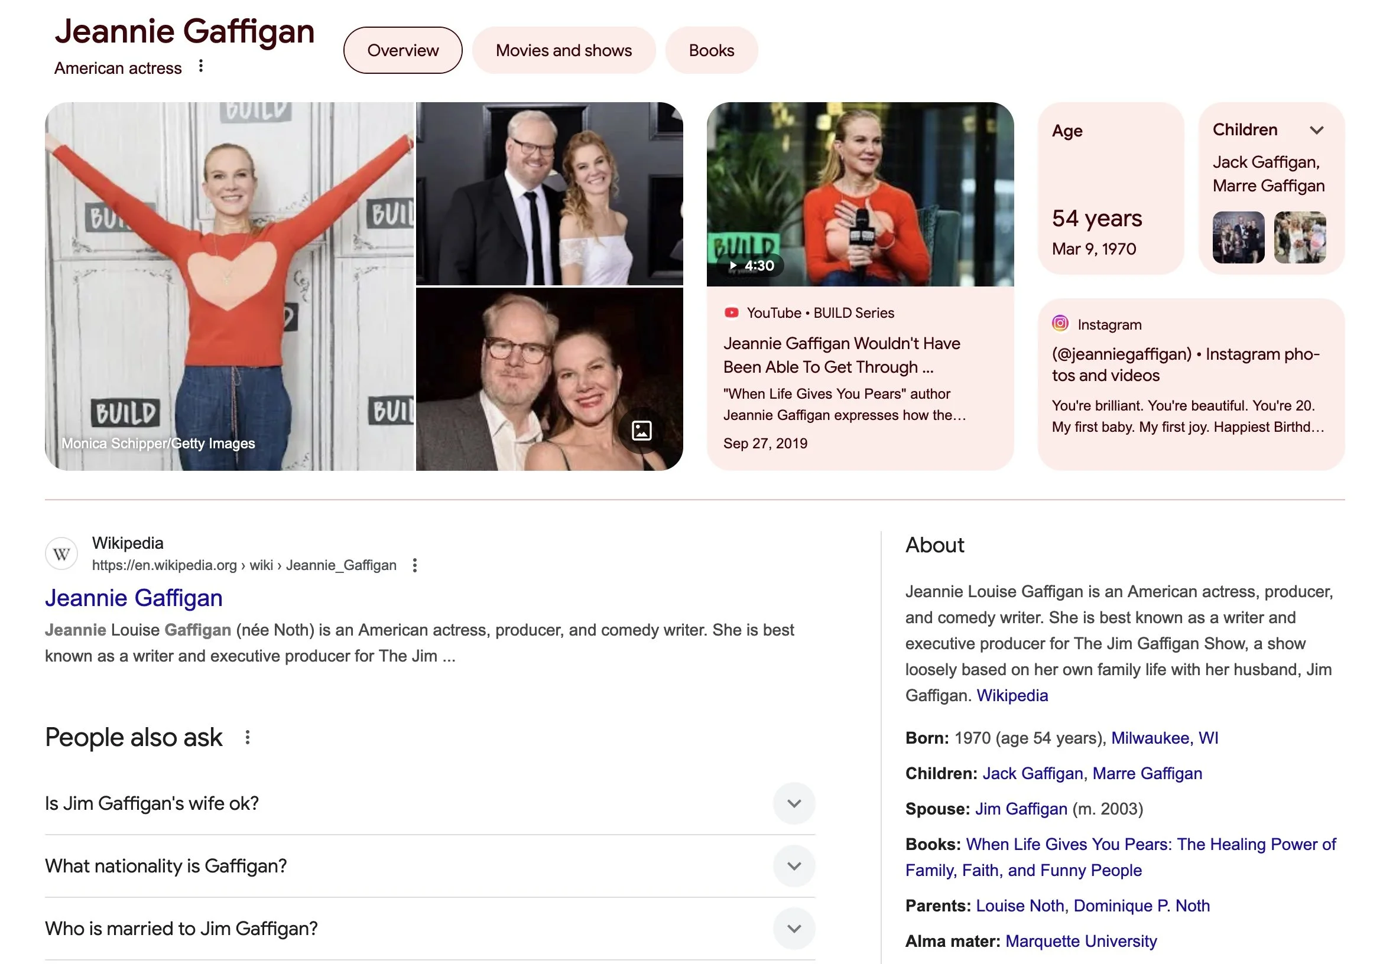Open three-dot menu next to Wikipedia URL
Screen dimensions: 1396x964
[x=414, y=565]
